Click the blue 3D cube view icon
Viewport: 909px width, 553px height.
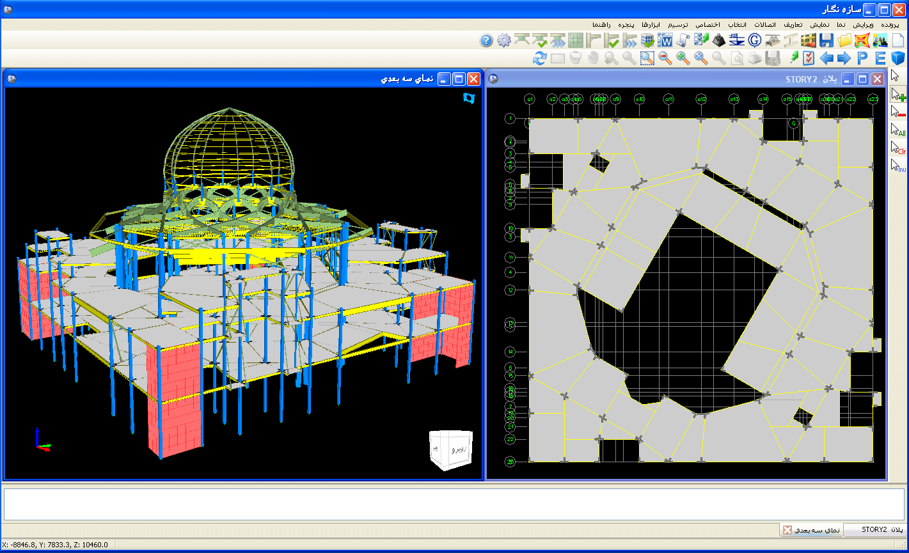(x=898, y=59)
